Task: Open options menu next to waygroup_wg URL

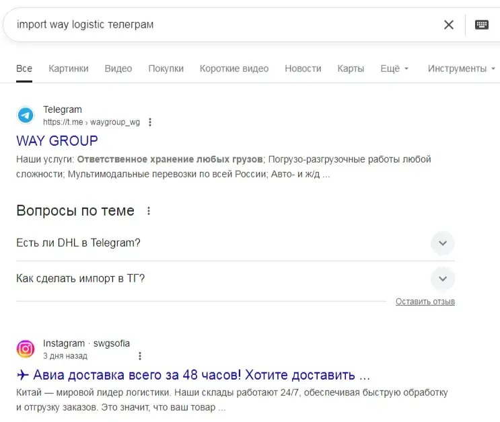Action: (150, 122)
